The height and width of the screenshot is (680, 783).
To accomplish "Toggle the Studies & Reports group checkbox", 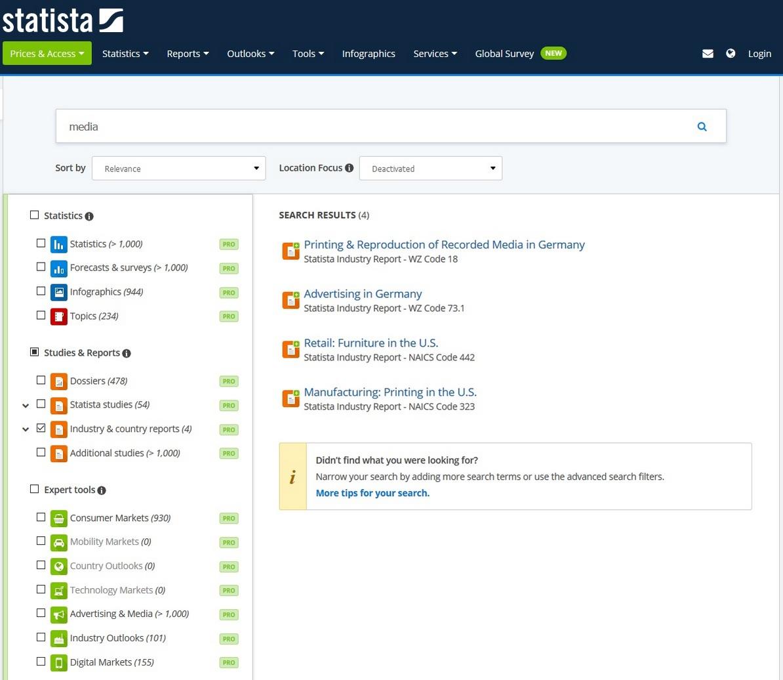I will coord(35,352).
